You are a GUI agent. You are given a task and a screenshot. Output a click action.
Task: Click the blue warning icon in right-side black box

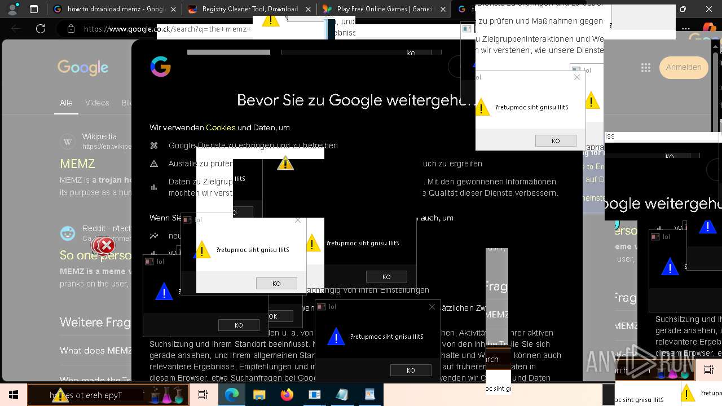(x=670, y=267)
